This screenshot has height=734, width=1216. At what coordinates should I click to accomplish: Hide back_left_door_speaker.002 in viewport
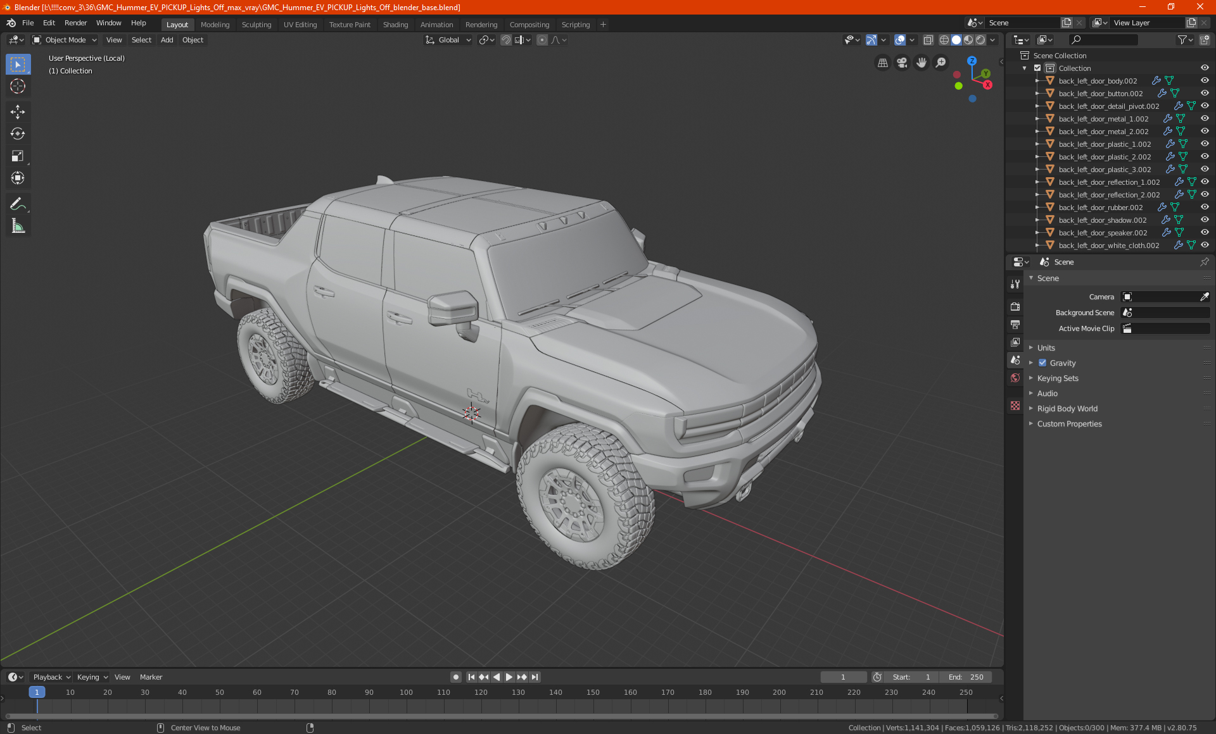click(1205, 233)
